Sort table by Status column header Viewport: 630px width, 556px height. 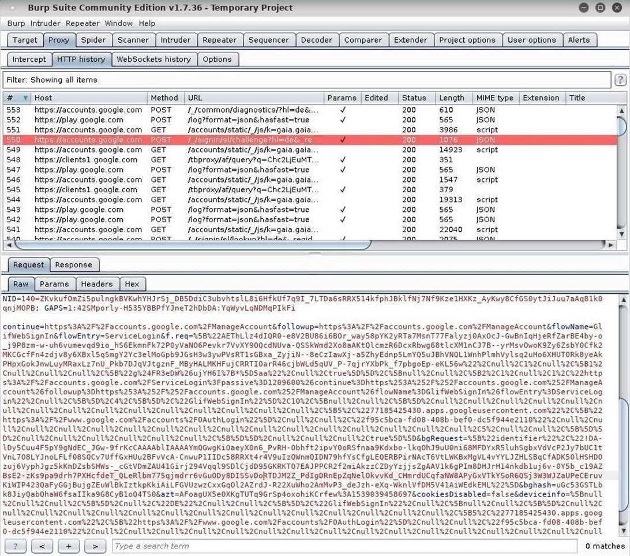(x=414, y=98)
